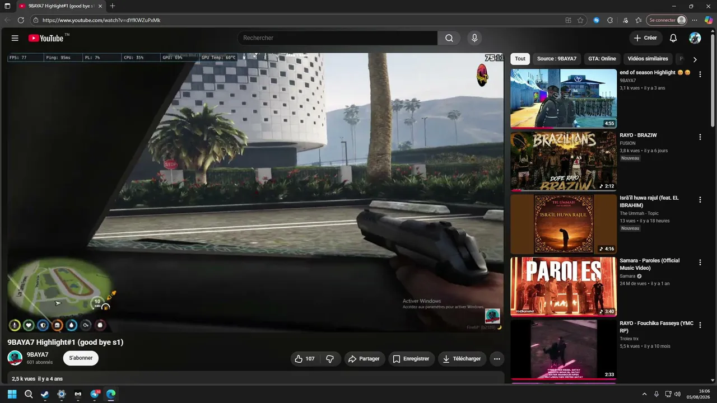Open the tab actions menu icon
Viewport: 717px width, 403px height.
coord(7,6)
